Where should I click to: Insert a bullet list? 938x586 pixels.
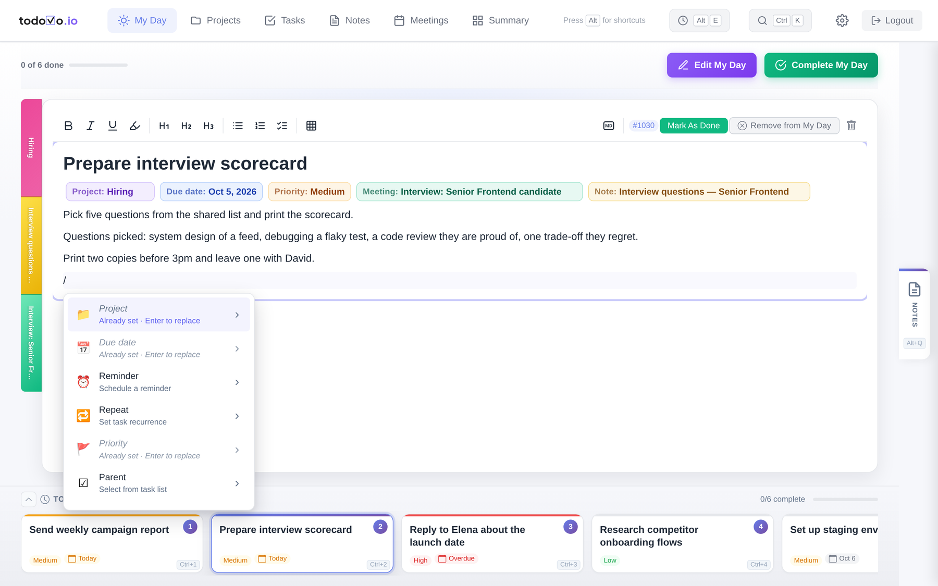[x=238, y=126]
